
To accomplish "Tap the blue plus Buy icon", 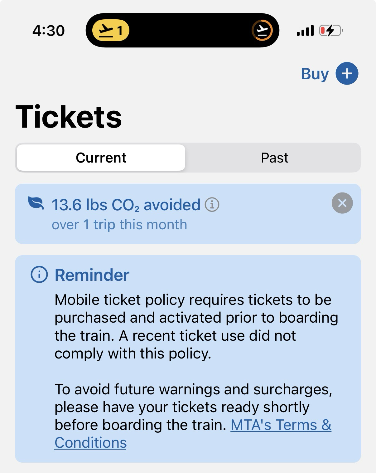I will point(347,74).
